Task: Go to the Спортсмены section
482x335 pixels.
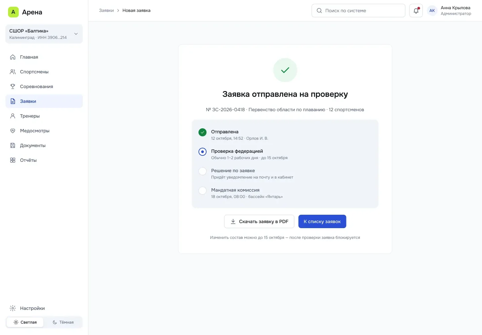Action: pos(44,72)
